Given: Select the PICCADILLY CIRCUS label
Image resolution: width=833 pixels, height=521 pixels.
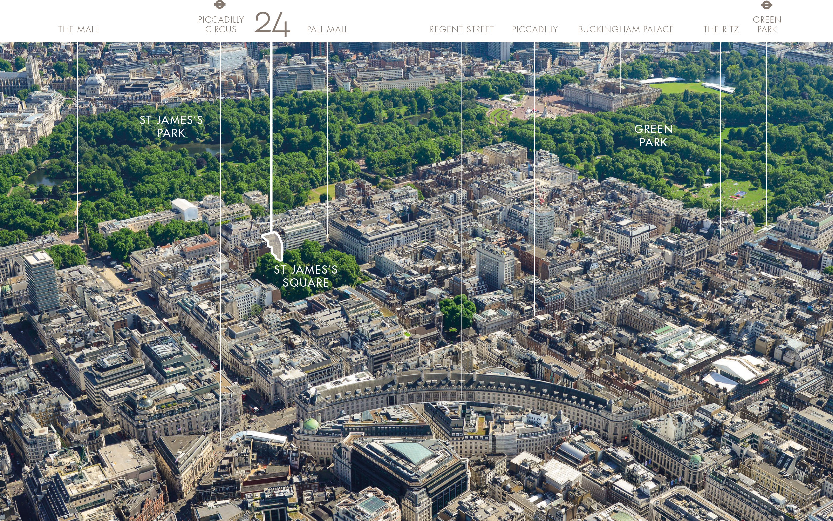Looking at the screenshot, I should tap(221, 24).
